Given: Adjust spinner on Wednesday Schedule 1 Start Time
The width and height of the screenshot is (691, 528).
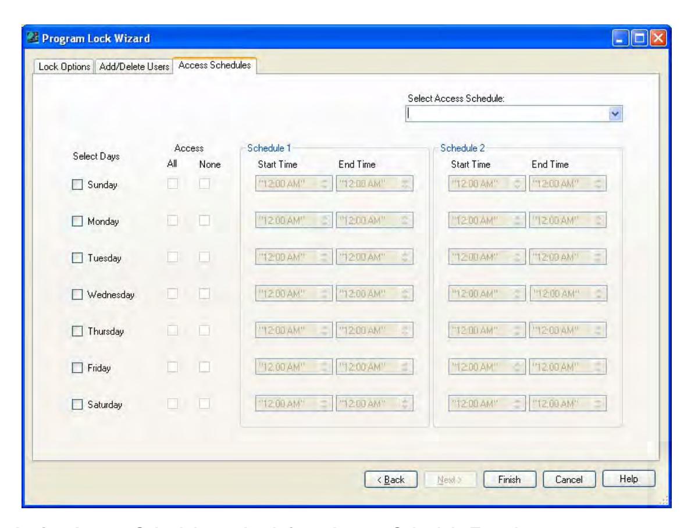Looking at the screenshot, I should pyautogui.click(x=325, y=293).
